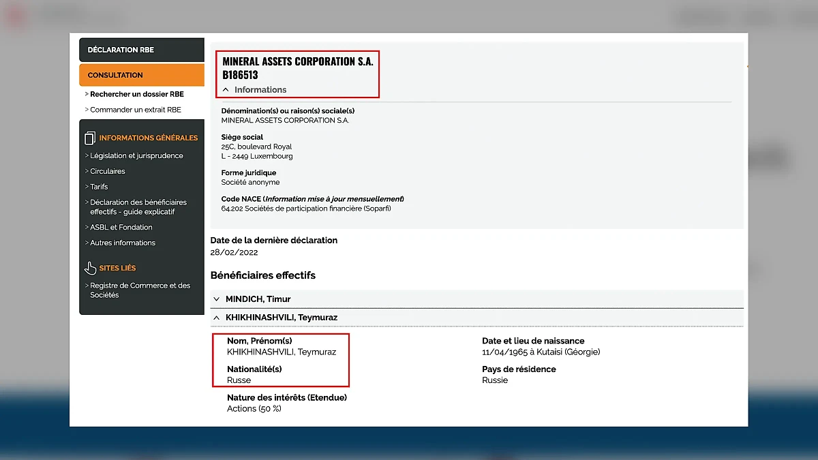Open Commander un extrait RBE link

135,110
